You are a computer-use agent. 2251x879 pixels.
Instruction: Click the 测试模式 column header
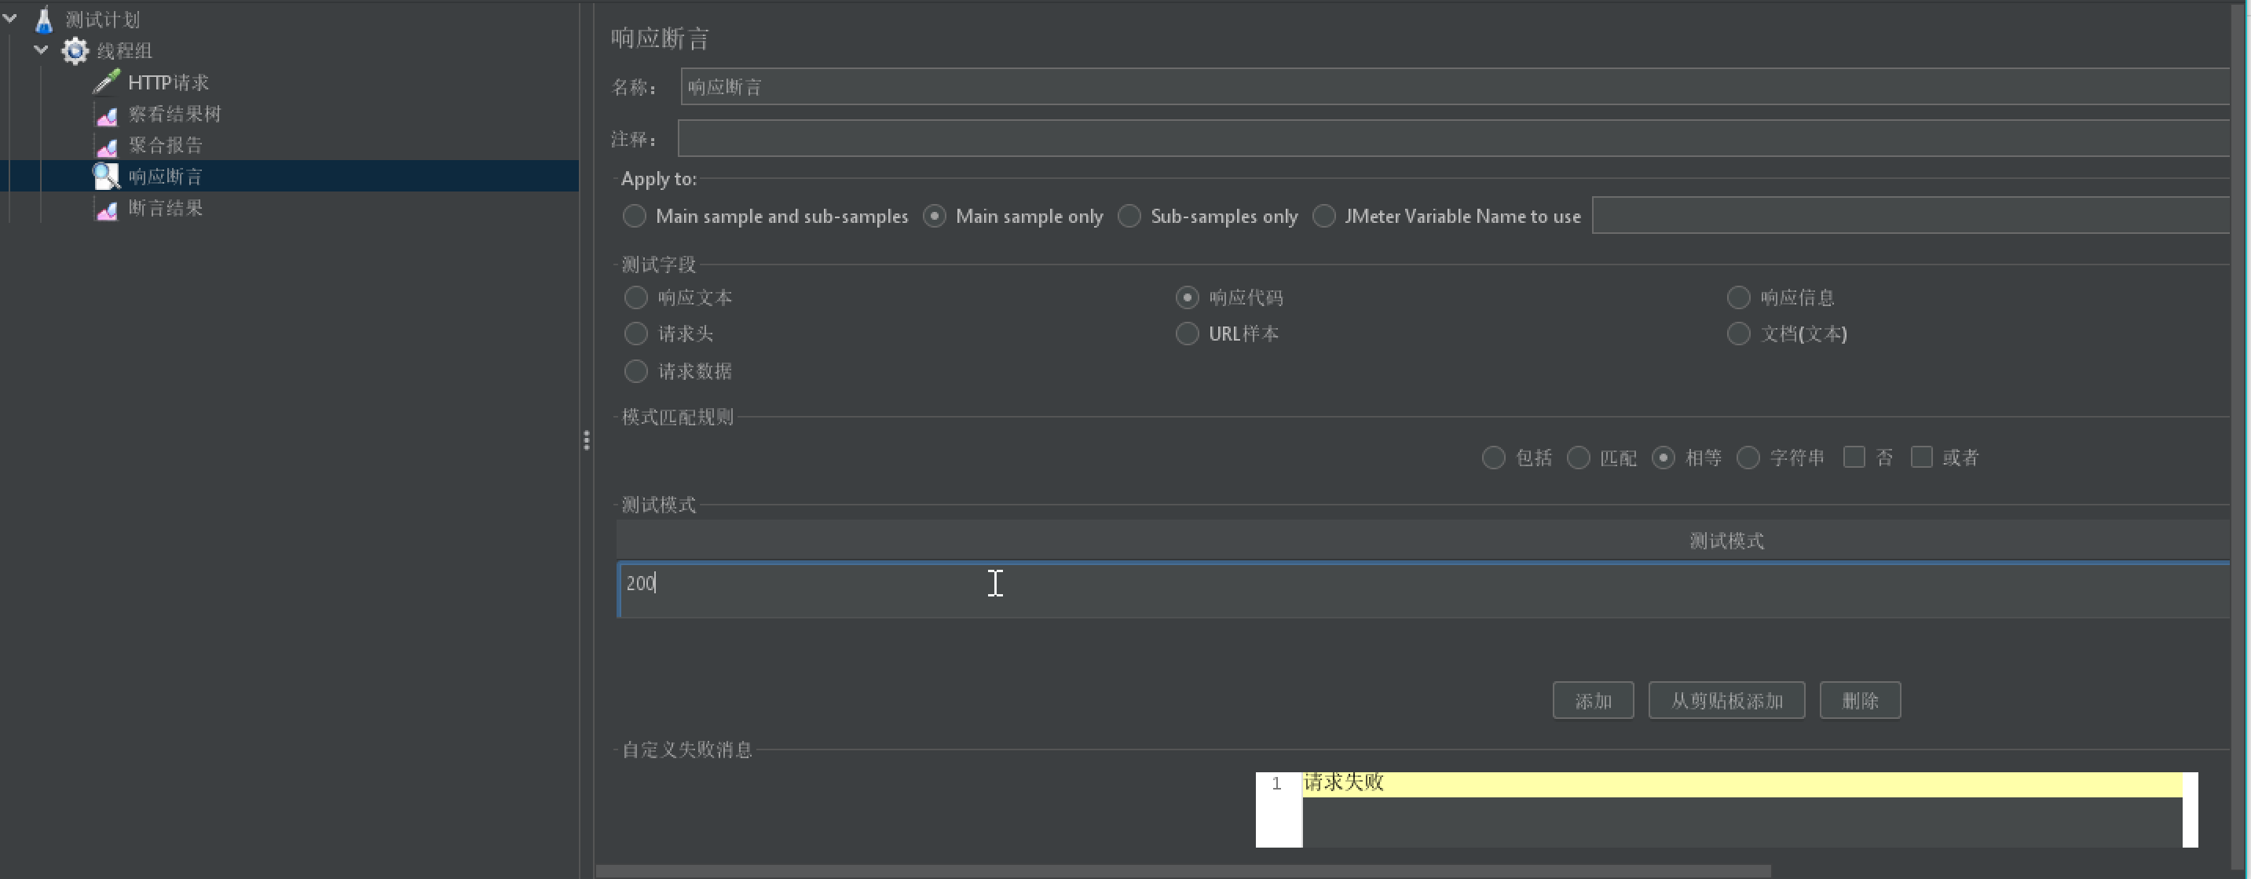pyautogui.click(x=1425, y=540)
